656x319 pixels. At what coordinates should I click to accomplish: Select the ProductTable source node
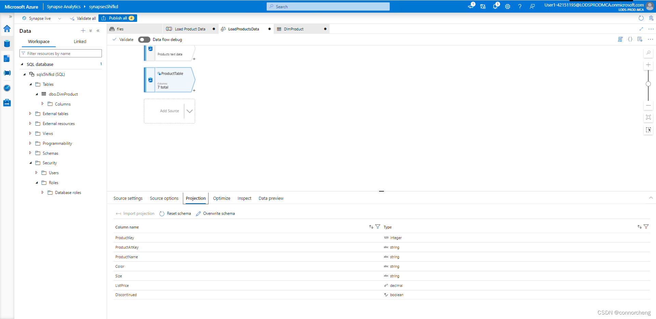170,80
